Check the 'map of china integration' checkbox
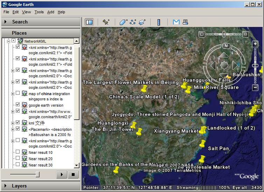 point(18,93)
